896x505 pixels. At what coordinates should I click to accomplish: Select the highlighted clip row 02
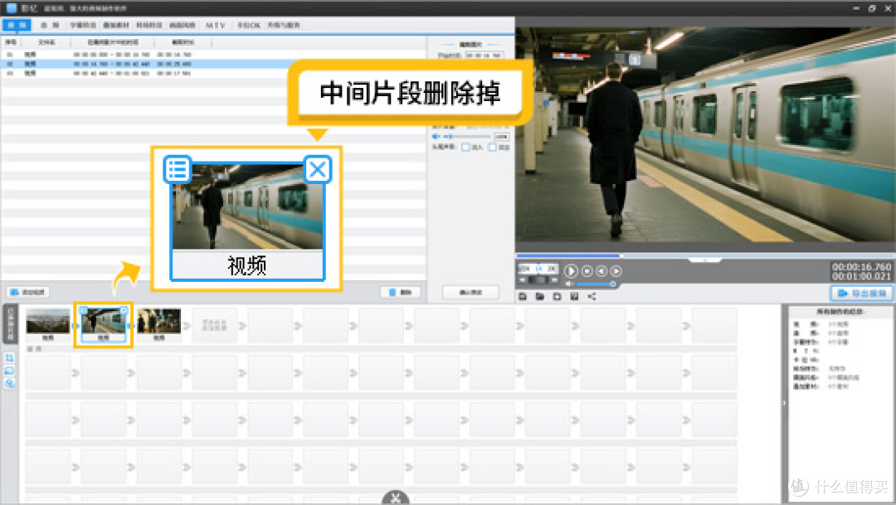click(213, 64)
